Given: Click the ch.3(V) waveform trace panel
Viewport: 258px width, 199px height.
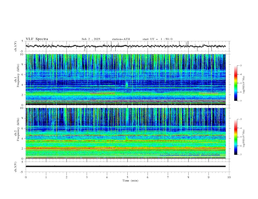Looking at the screenshot, I should [128, 167].
